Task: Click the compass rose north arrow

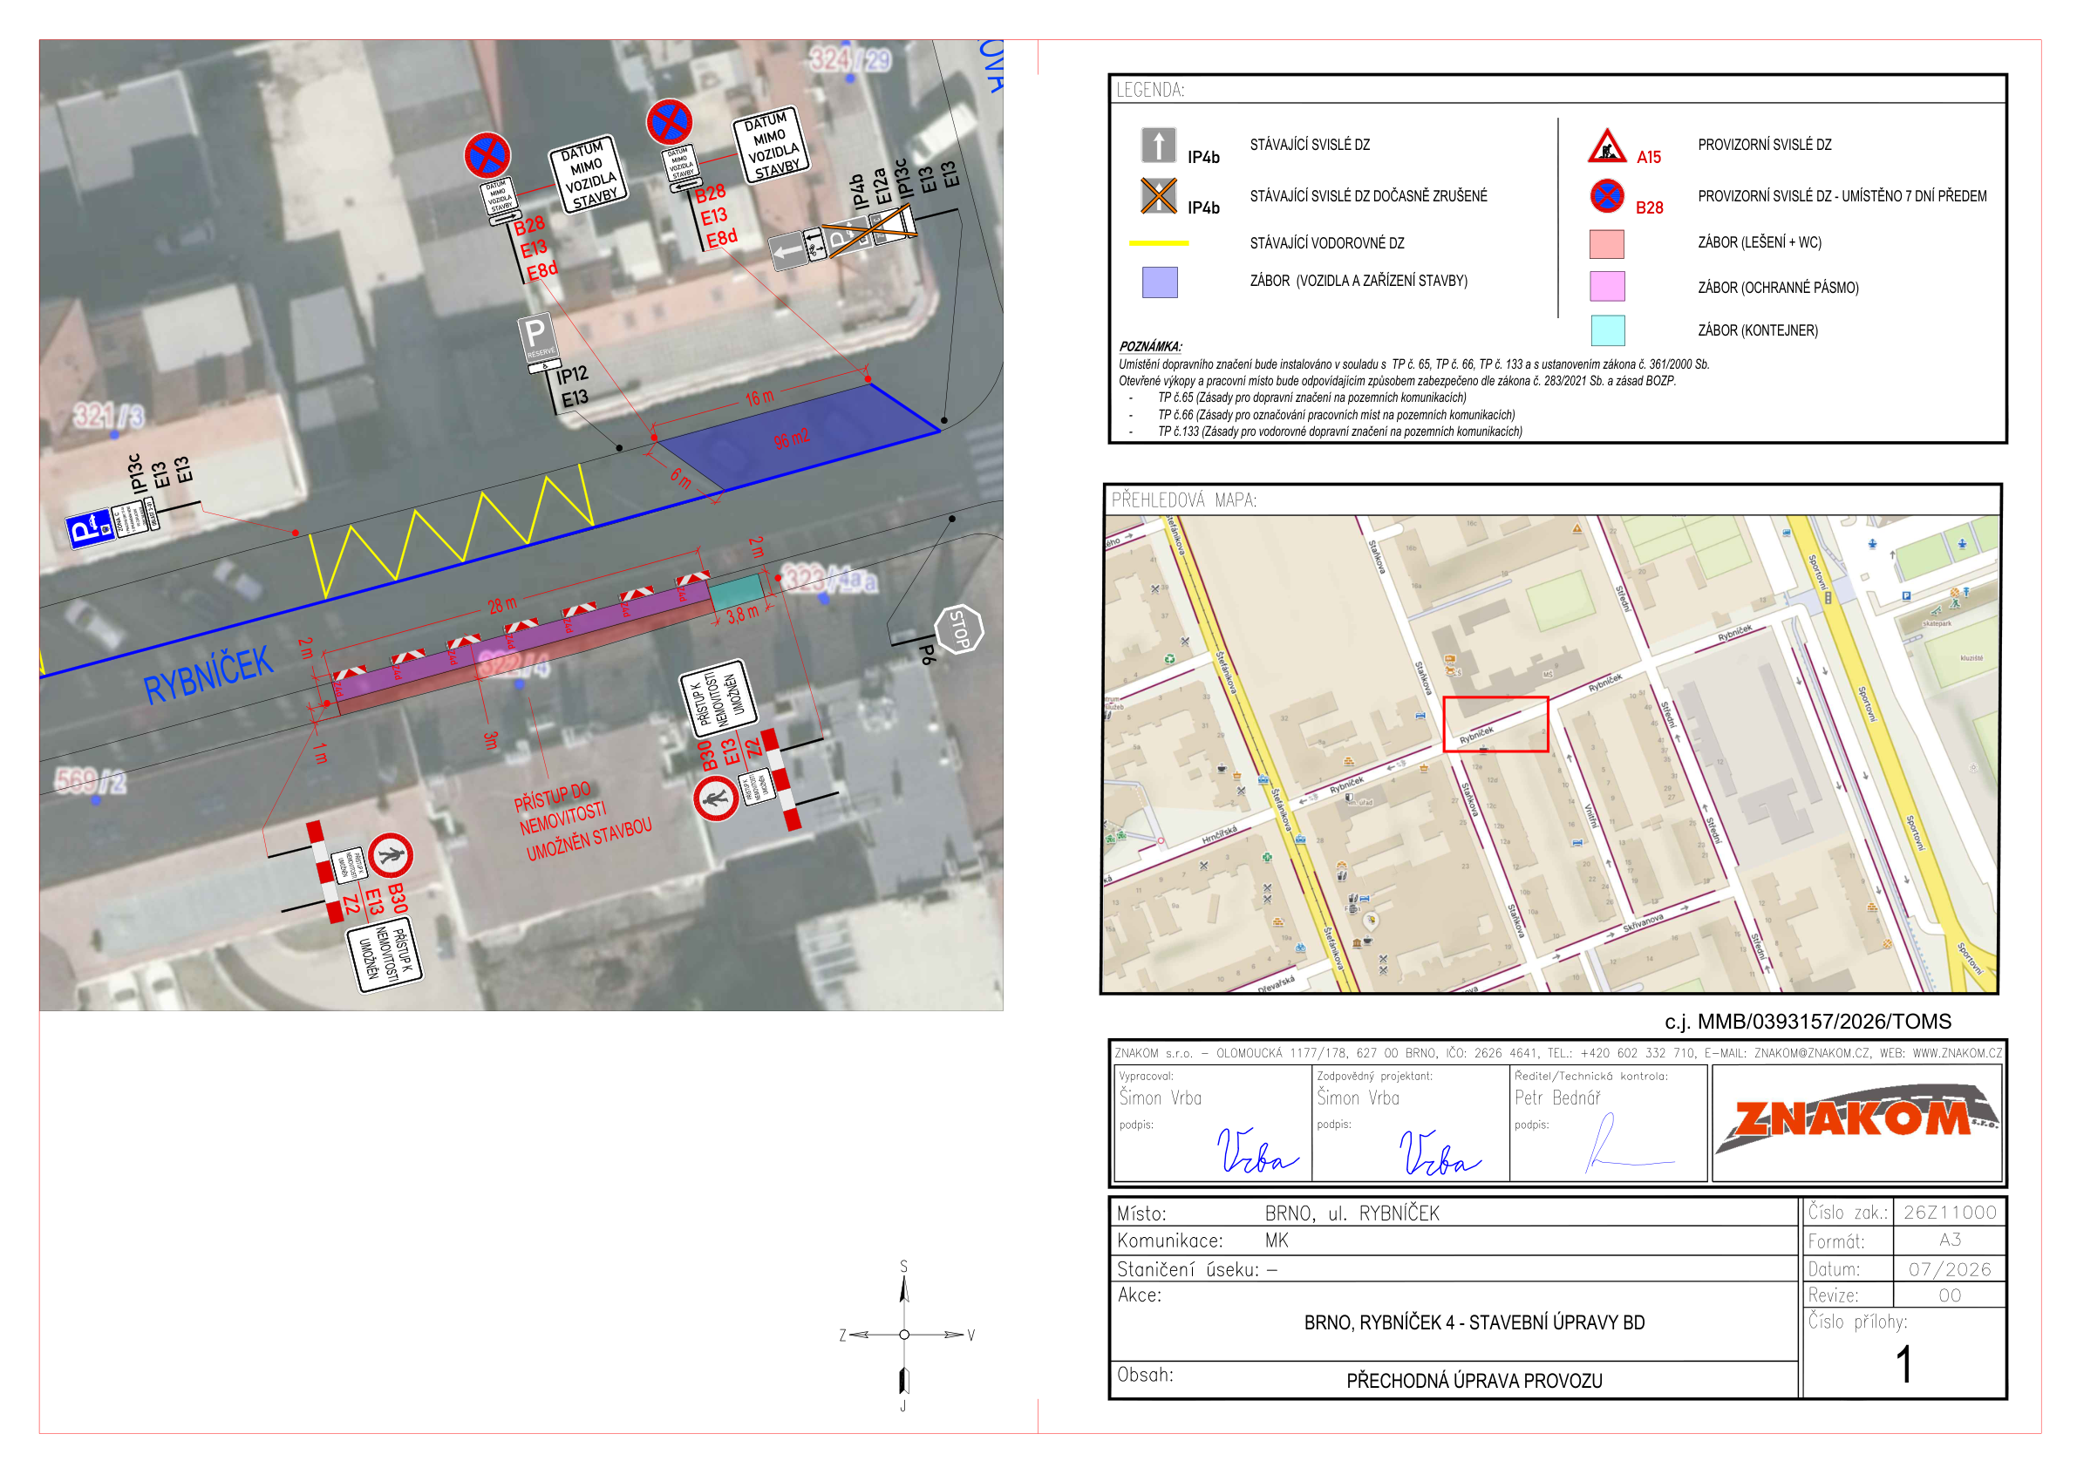Action: [903, 1291]
